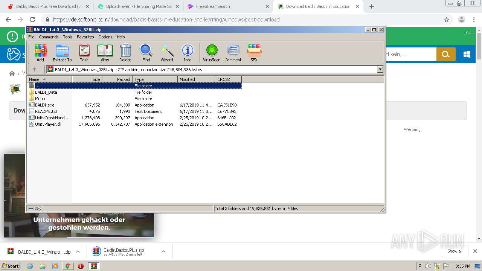Screen dimensions: 482x271
Task: Open the Tools menu
Action: (x=68, y=37)
